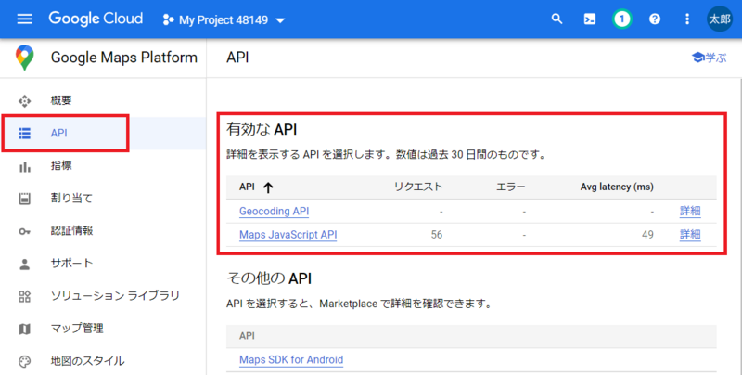
Task: Click the Google Maps Platform pin logo
Action: 25,58
